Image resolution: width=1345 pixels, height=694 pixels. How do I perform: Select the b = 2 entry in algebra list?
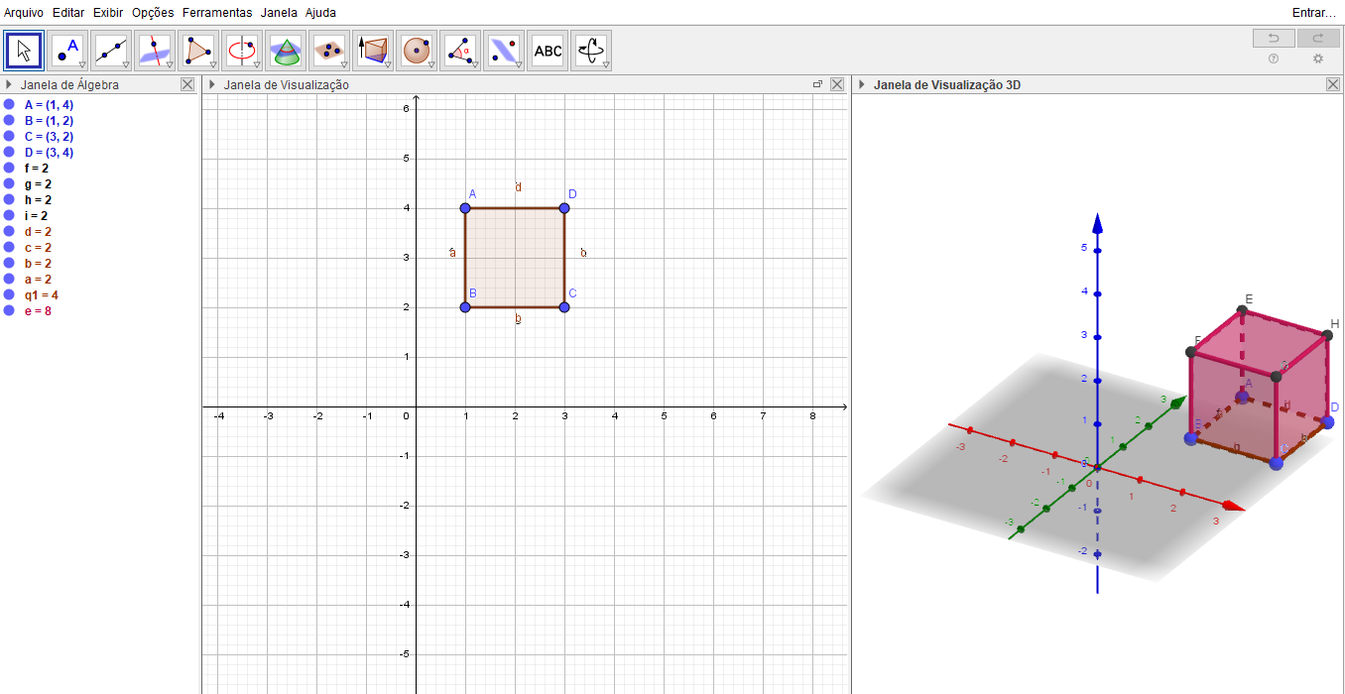pyautogui.click(x=38, y=263)
